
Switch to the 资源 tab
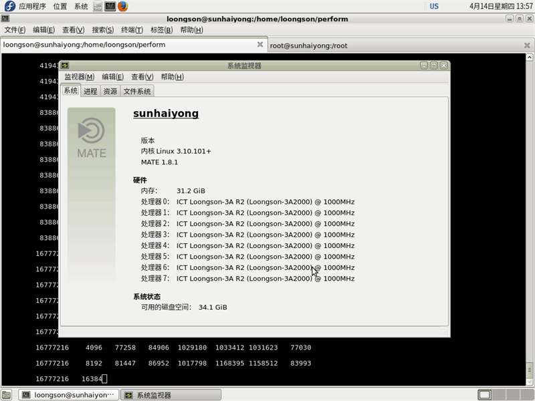point(110,91)
